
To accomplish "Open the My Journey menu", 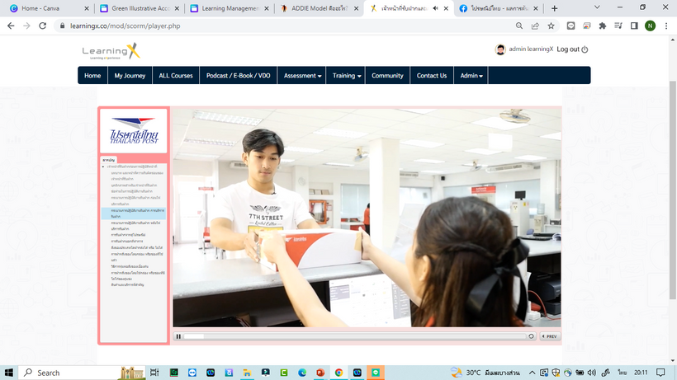I will click(x=130, y=76).
